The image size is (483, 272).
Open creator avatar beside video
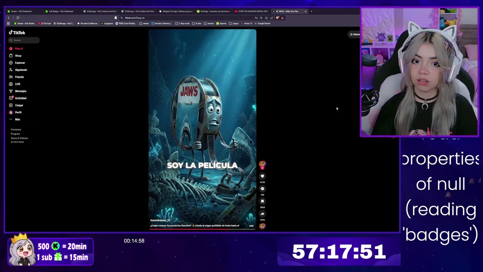(x=262, y=164)
